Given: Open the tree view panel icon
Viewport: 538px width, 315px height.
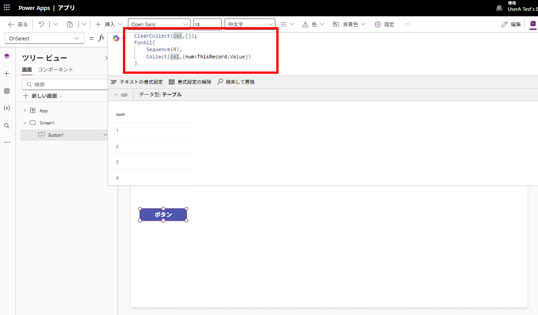Looking at the screenshot, I should [x=6, y=56].
